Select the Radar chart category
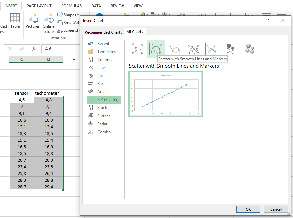 tap(102, 124)
